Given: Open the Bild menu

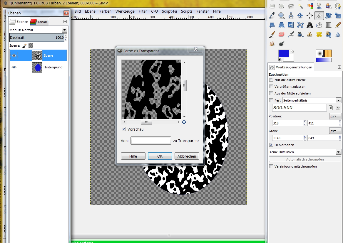Looking at the screenshot, I should click(78, 11).
